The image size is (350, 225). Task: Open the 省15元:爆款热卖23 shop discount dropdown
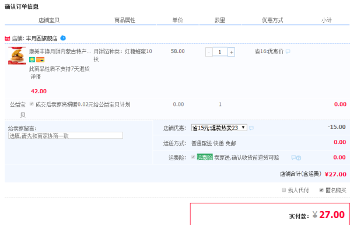(x=219, y=128)
